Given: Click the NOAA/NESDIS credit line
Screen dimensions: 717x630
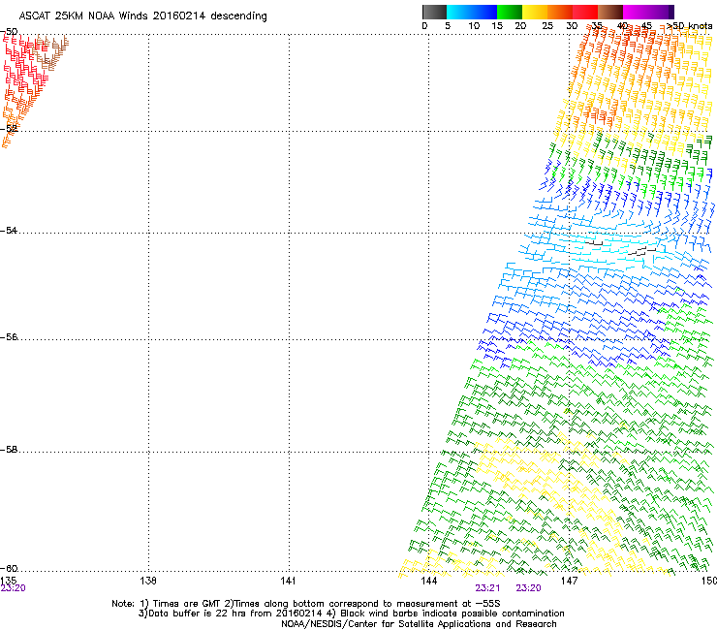Looking at the screenshot, I should [419, 624].
